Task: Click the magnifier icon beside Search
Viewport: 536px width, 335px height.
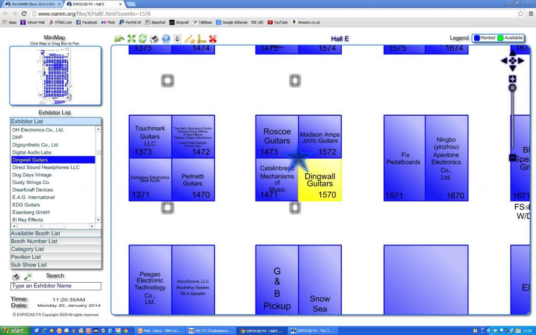Action: coord(28,276)
